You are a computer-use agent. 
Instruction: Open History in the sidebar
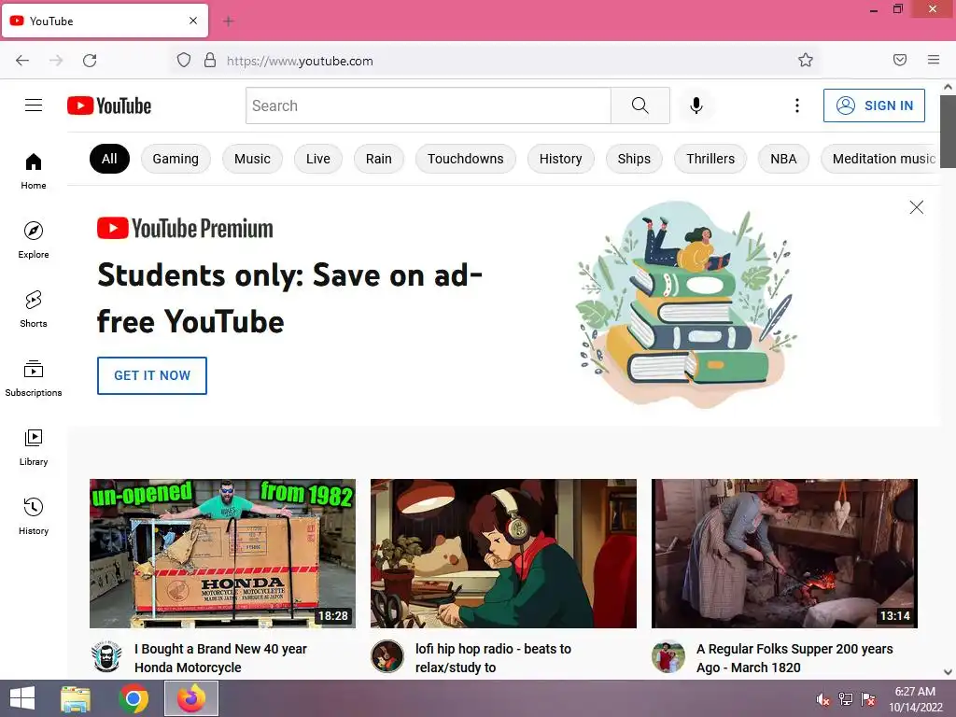click(34, 516)
